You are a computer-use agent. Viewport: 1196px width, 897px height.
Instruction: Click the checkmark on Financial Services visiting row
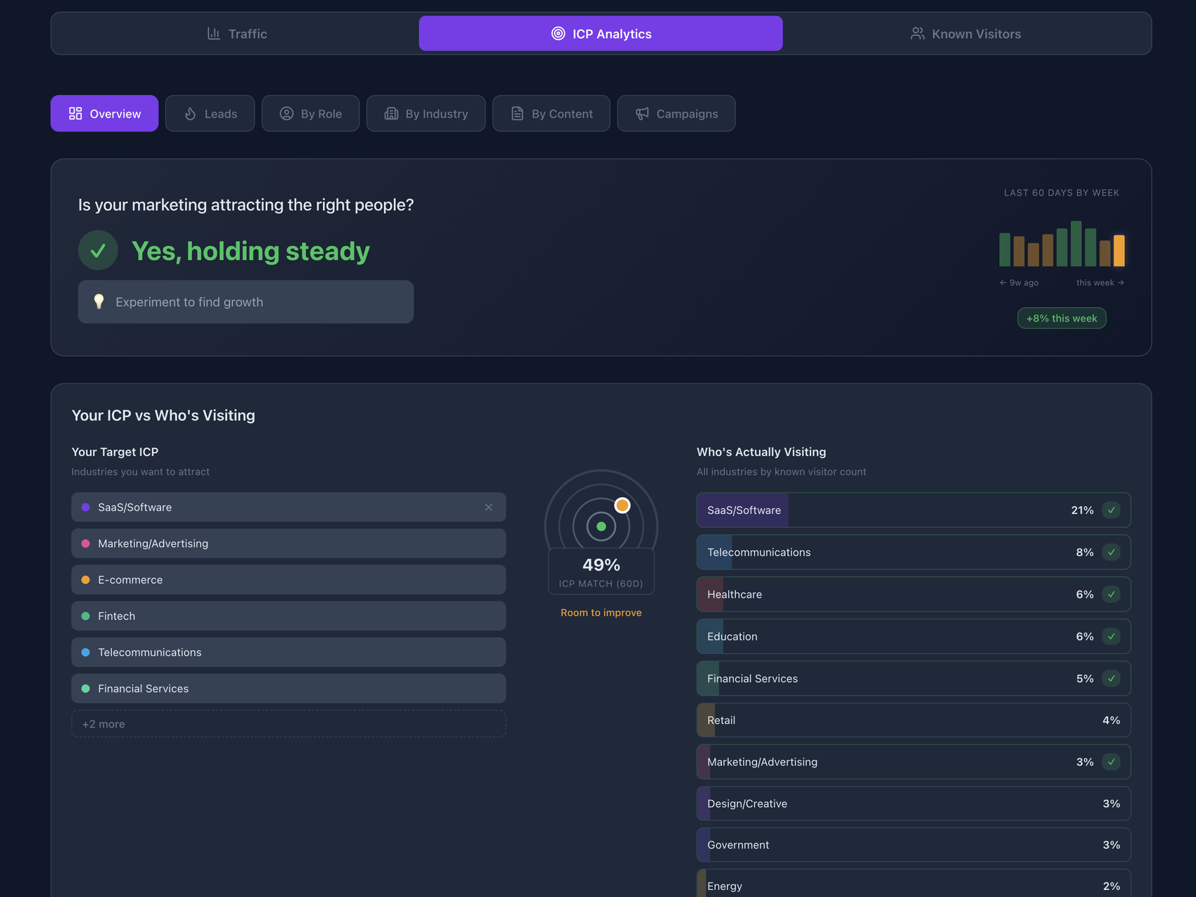tap(1111, 679)
